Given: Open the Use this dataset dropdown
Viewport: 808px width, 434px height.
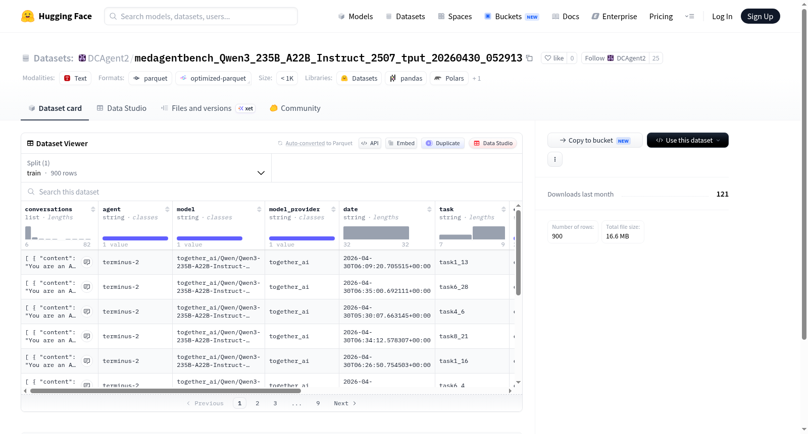Looking at the screenshot, I should coord(688,140).
